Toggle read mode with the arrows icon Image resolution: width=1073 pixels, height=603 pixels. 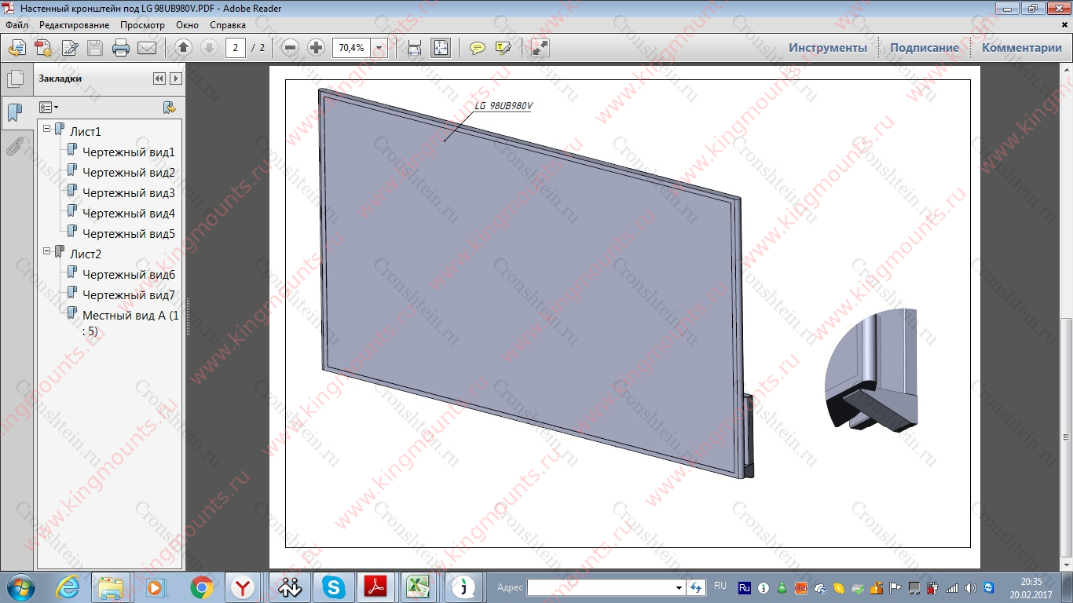[x=540, y=48]
